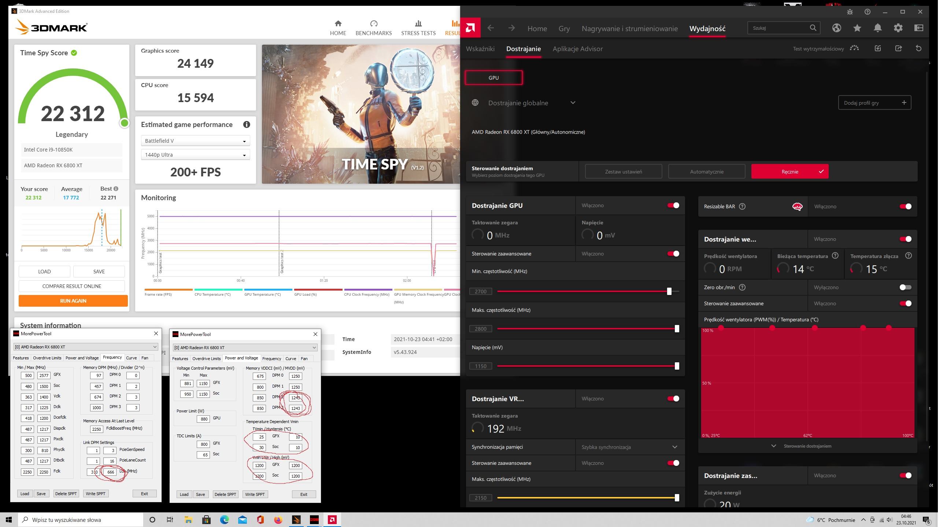Click Dodaj profil gry button
Viewport: 943px width, 527px height.
pos(874,103)
